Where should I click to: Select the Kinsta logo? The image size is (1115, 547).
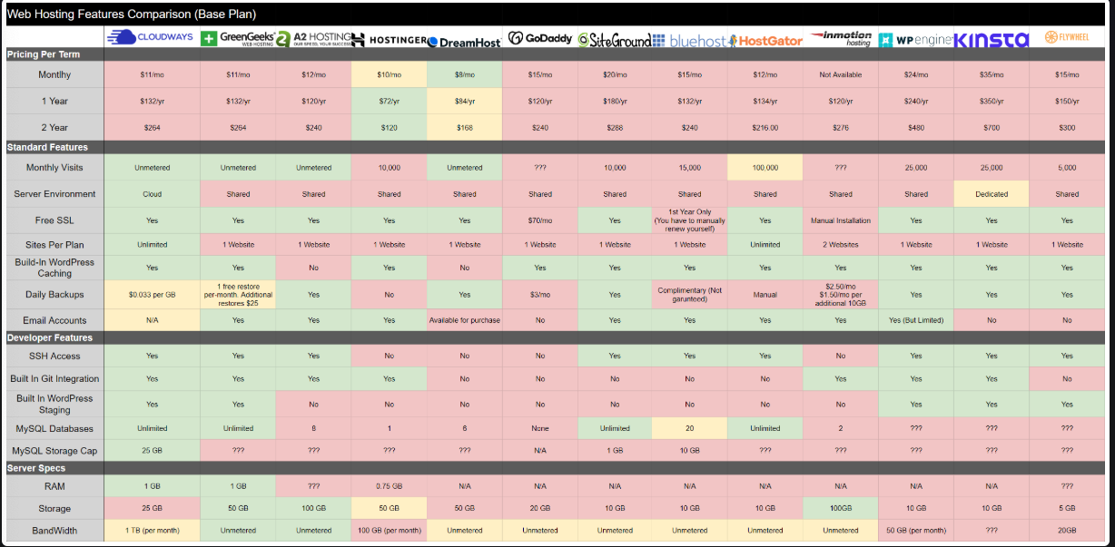(992, 40)
